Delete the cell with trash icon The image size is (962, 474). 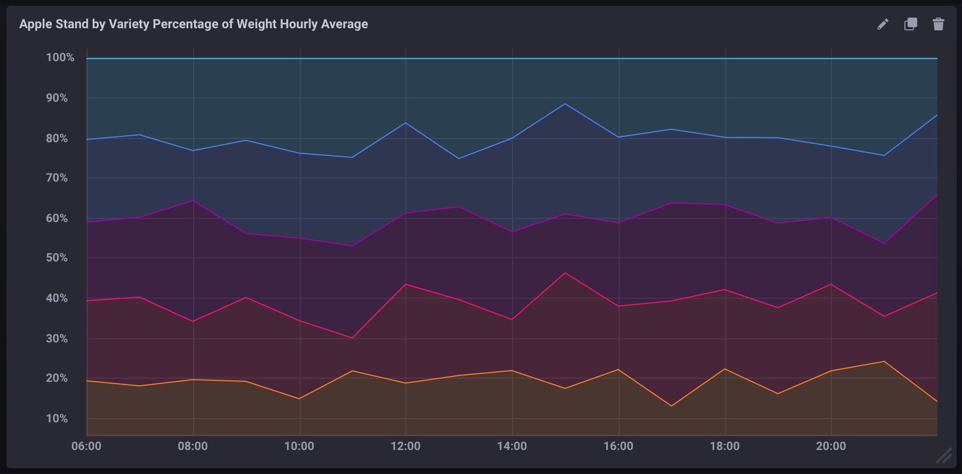pos(939,24)
